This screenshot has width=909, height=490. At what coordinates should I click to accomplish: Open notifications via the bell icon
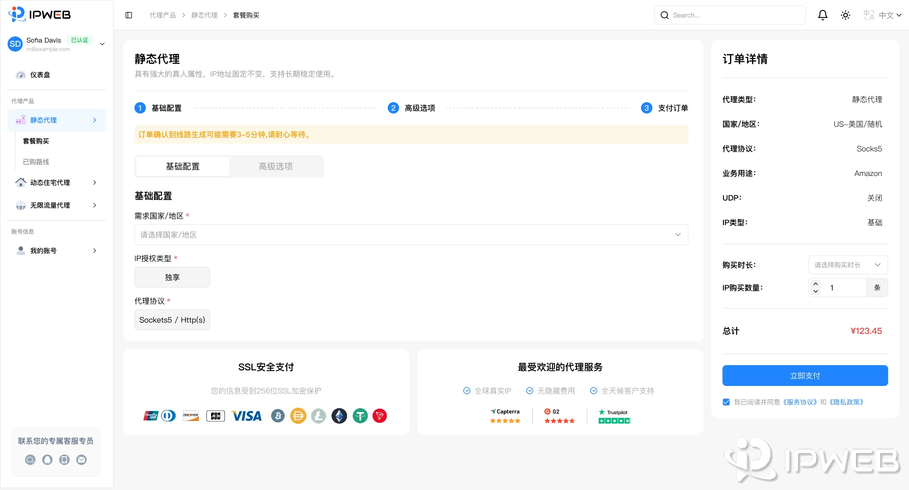(823, 15)
